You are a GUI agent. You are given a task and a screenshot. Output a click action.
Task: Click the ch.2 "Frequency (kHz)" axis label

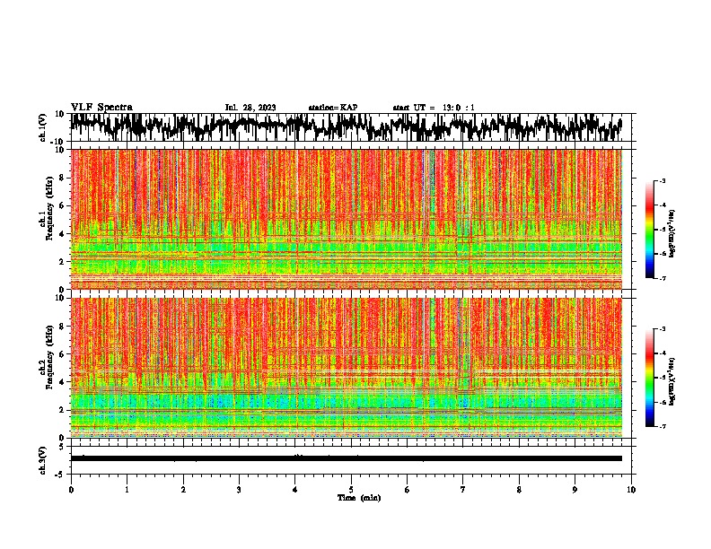pos(48,357)
